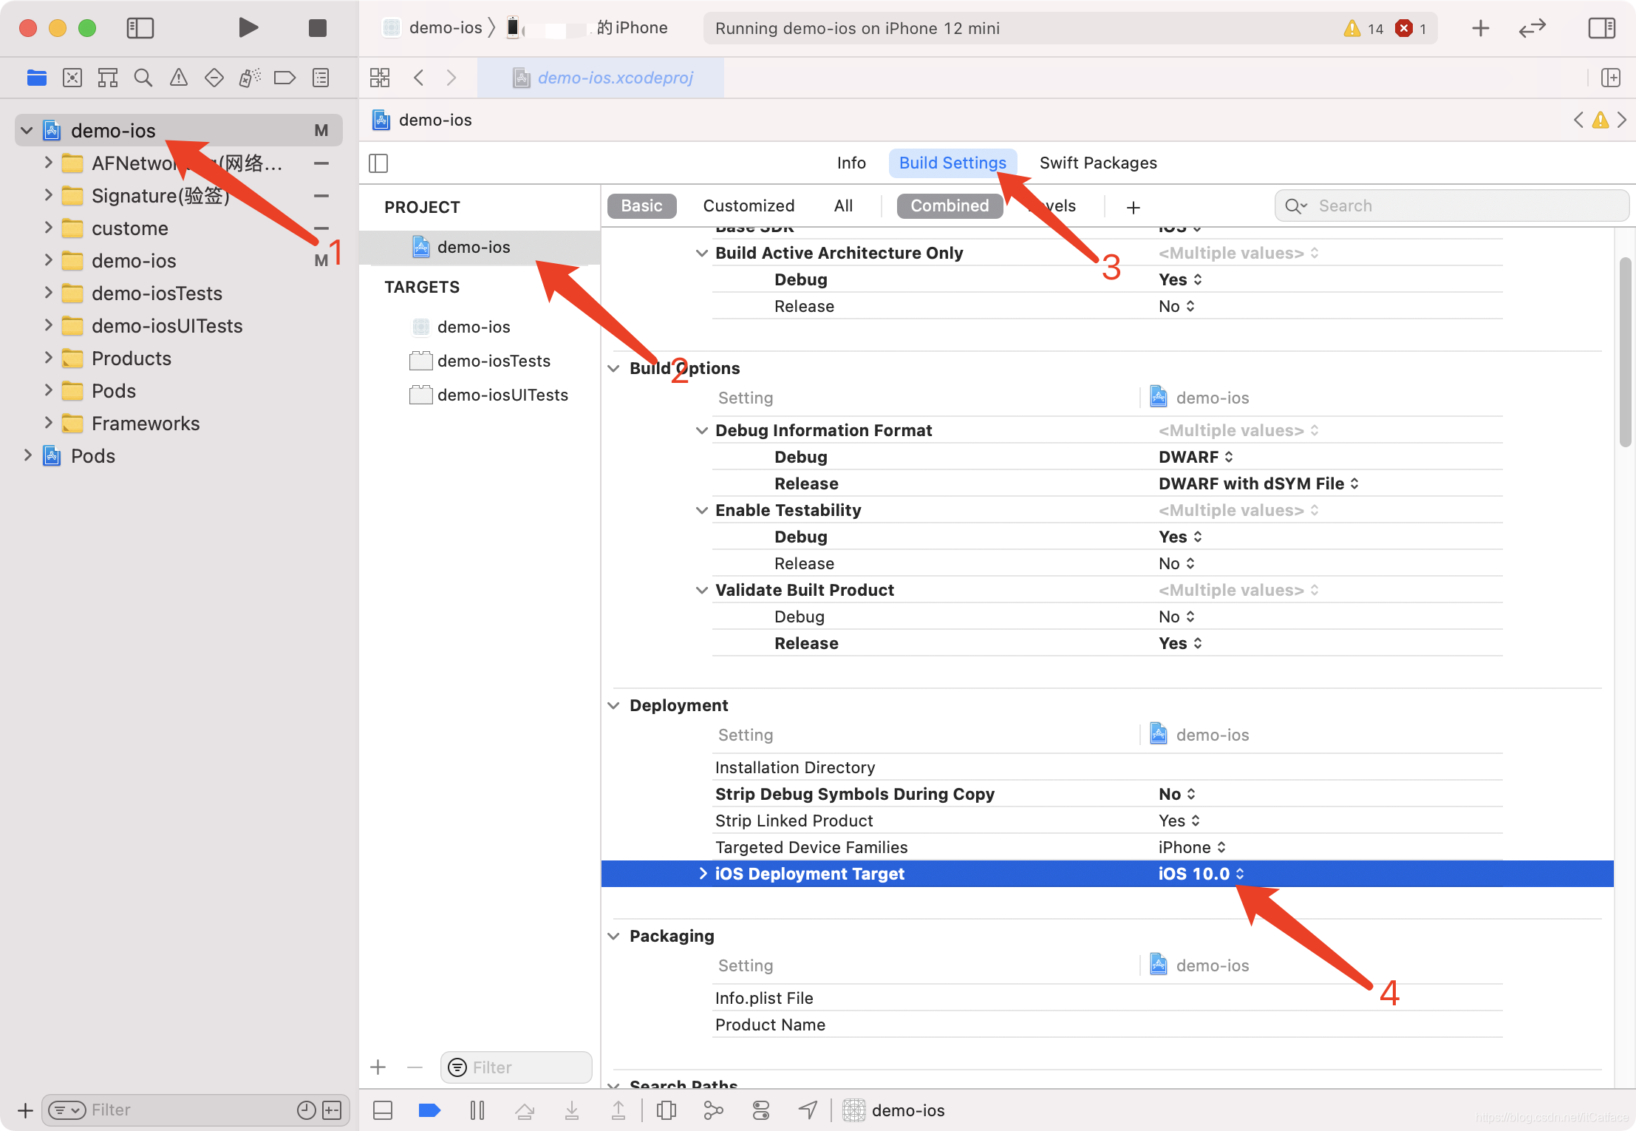Open the Targeted Device Families iPhone dropdown
The height and width of the screenshot is (1131, 1636).
1192,847
